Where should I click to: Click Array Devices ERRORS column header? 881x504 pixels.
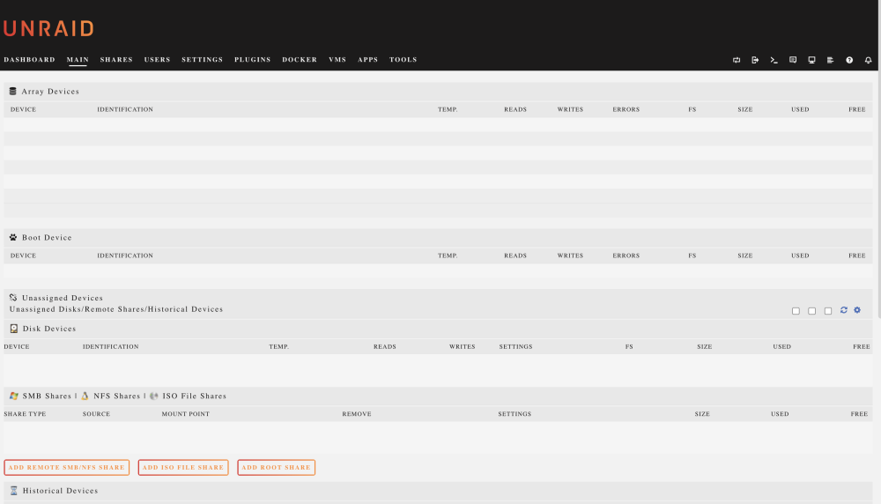(x=626, y=109)
